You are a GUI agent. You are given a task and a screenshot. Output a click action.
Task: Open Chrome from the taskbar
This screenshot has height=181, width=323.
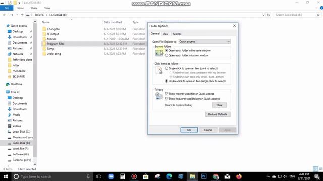[216, 176]
